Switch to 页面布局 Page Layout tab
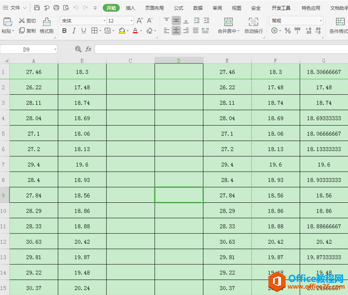The image size is (348, 295). [x=154, y=8]
